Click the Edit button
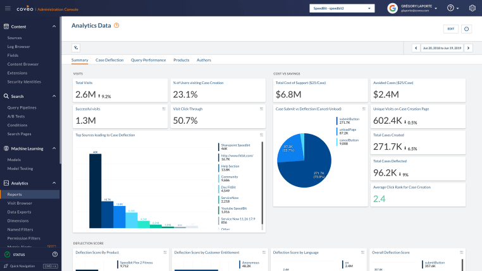The height and width of the screenshot is (271, 482). point(450,28)
